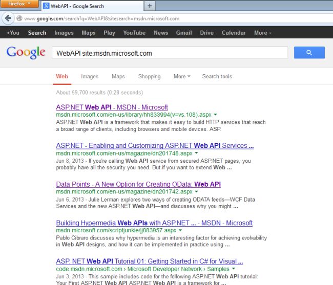Viewport: 333px width, 285px height.
Task: Open YouTube in the black bar
Action: [x=134, y=33]
